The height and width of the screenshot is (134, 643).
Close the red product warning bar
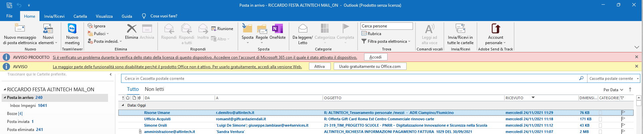coord(637,57)
